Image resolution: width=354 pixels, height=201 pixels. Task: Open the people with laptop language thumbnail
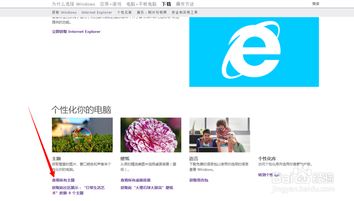[x=219, y=135]
